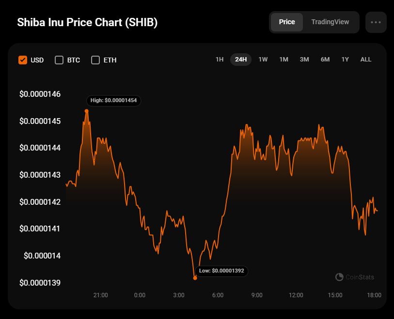Uncheck the USD currency checkbox
Viewport: 394px width, 319px height.
tap(23, 60)
